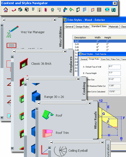
Task: Collapse the VRez Roofs palette
Action: (x=39, y=103)
